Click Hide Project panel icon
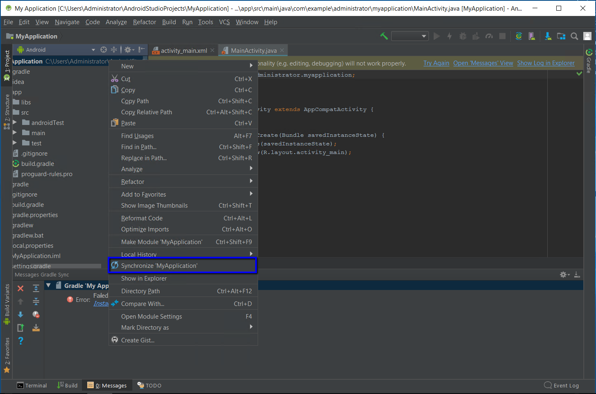This screenshot has height=394, width=596. (141, 50)
